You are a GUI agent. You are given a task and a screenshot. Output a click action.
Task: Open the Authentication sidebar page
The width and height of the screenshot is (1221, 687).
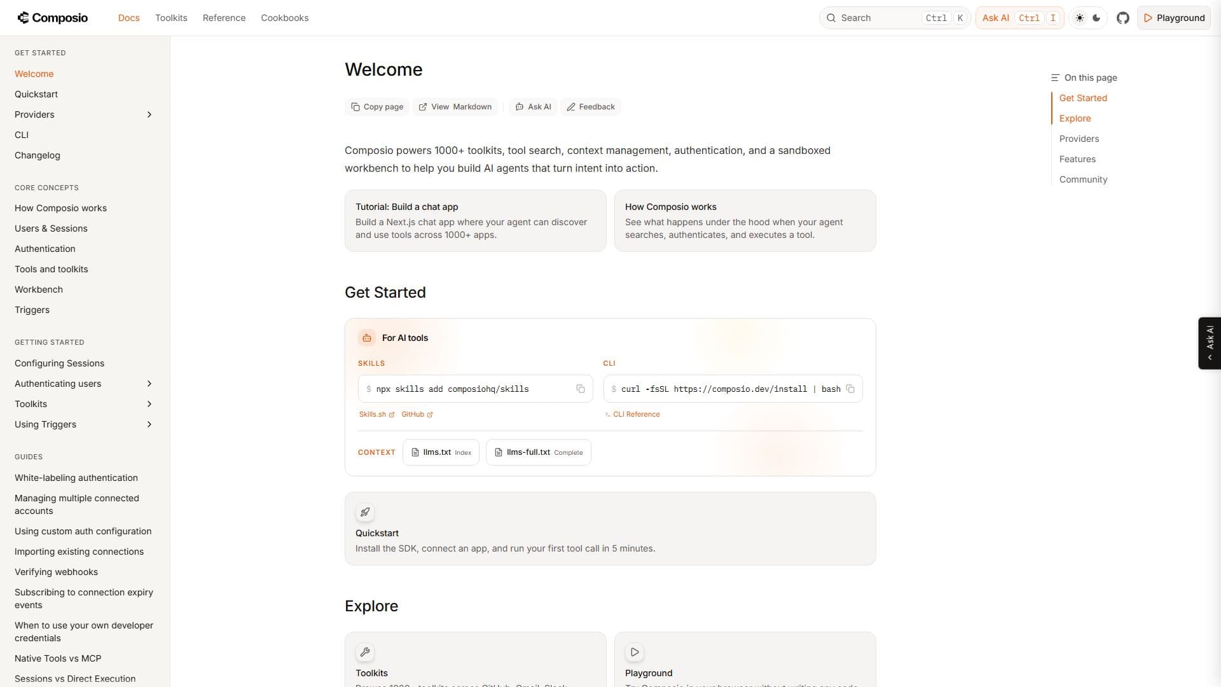(45, 249)
